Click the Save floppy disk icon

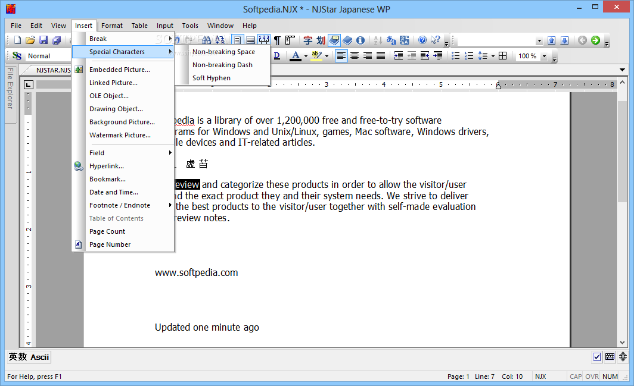(x=43, y=40)
